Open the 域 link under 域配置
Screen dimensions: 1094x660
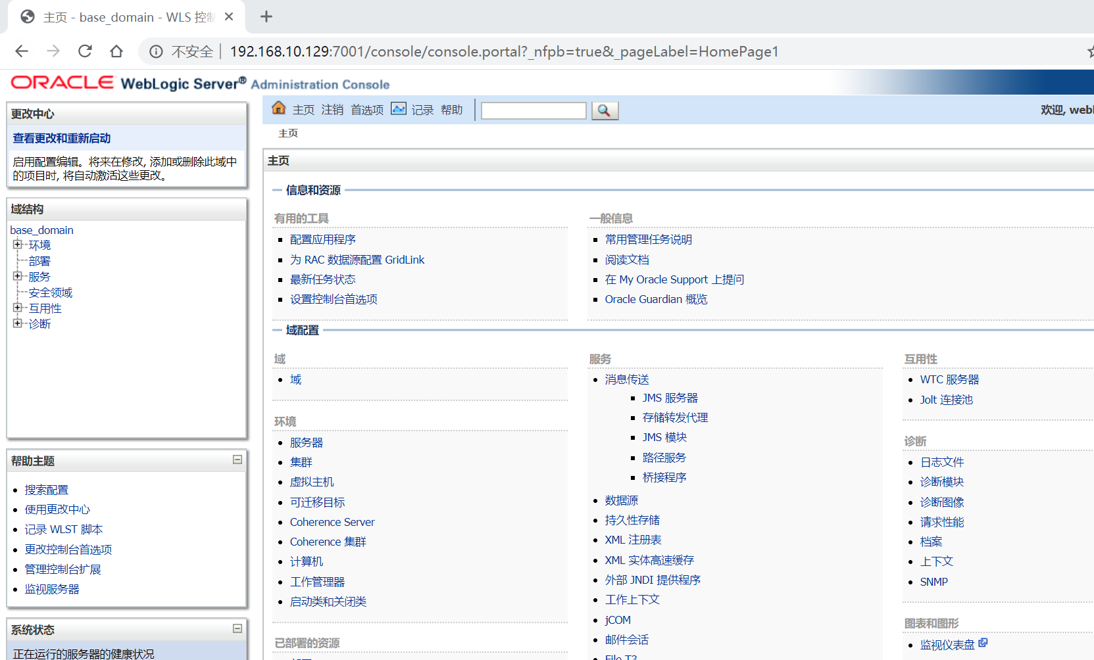(296, 379)
